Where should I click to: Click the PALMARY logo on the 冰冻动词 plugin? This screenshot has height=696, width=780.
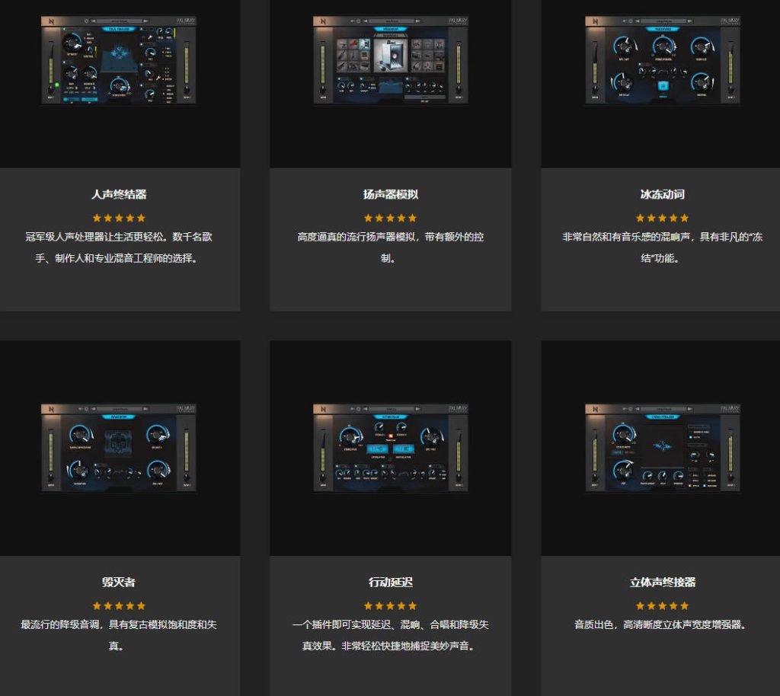point(729,21)
